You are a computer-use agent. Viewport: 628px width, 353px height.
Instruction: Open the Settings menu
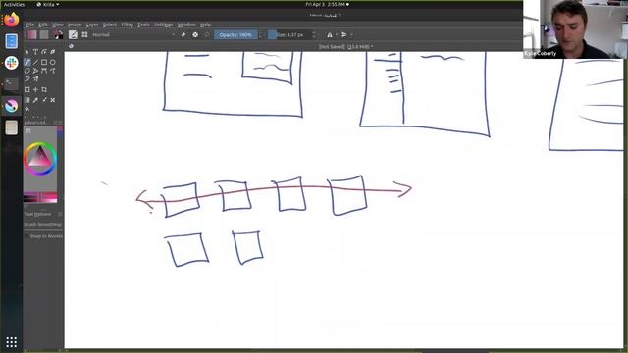[164, 25]
